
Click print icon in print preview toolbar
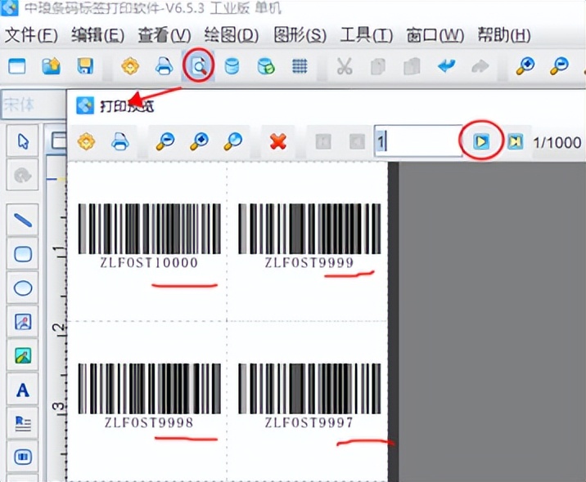click(x=120, y=142)
